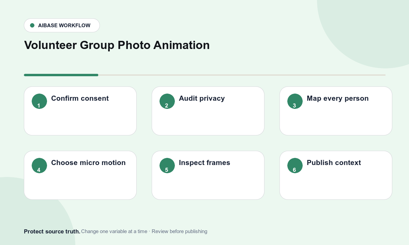This screenshot has width=409, height=245.
Task: Click the Change one variable at a time note
Action: click(114, 231)
